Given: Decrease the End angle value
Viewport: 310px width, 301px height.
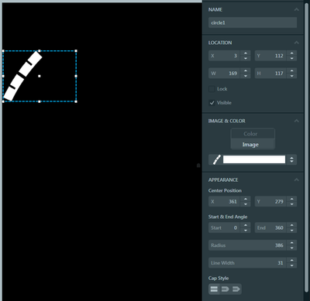Looking at the screenshot, I should [291, 231].
